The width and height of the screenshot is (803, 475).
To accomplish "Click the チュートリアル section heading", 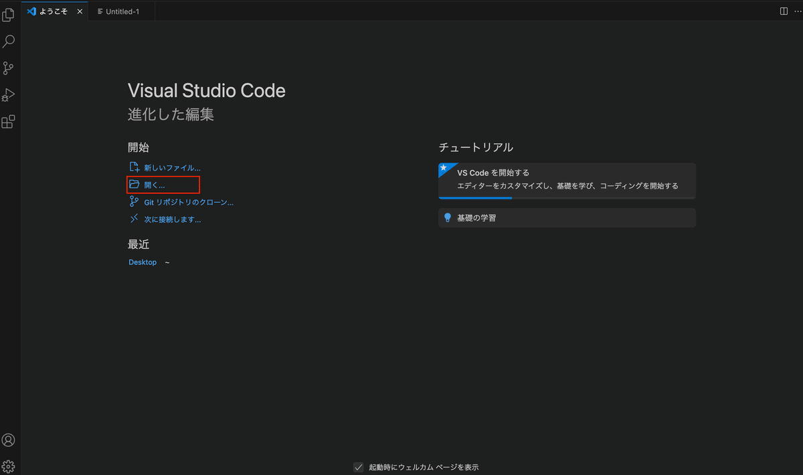I will (476, 147).
